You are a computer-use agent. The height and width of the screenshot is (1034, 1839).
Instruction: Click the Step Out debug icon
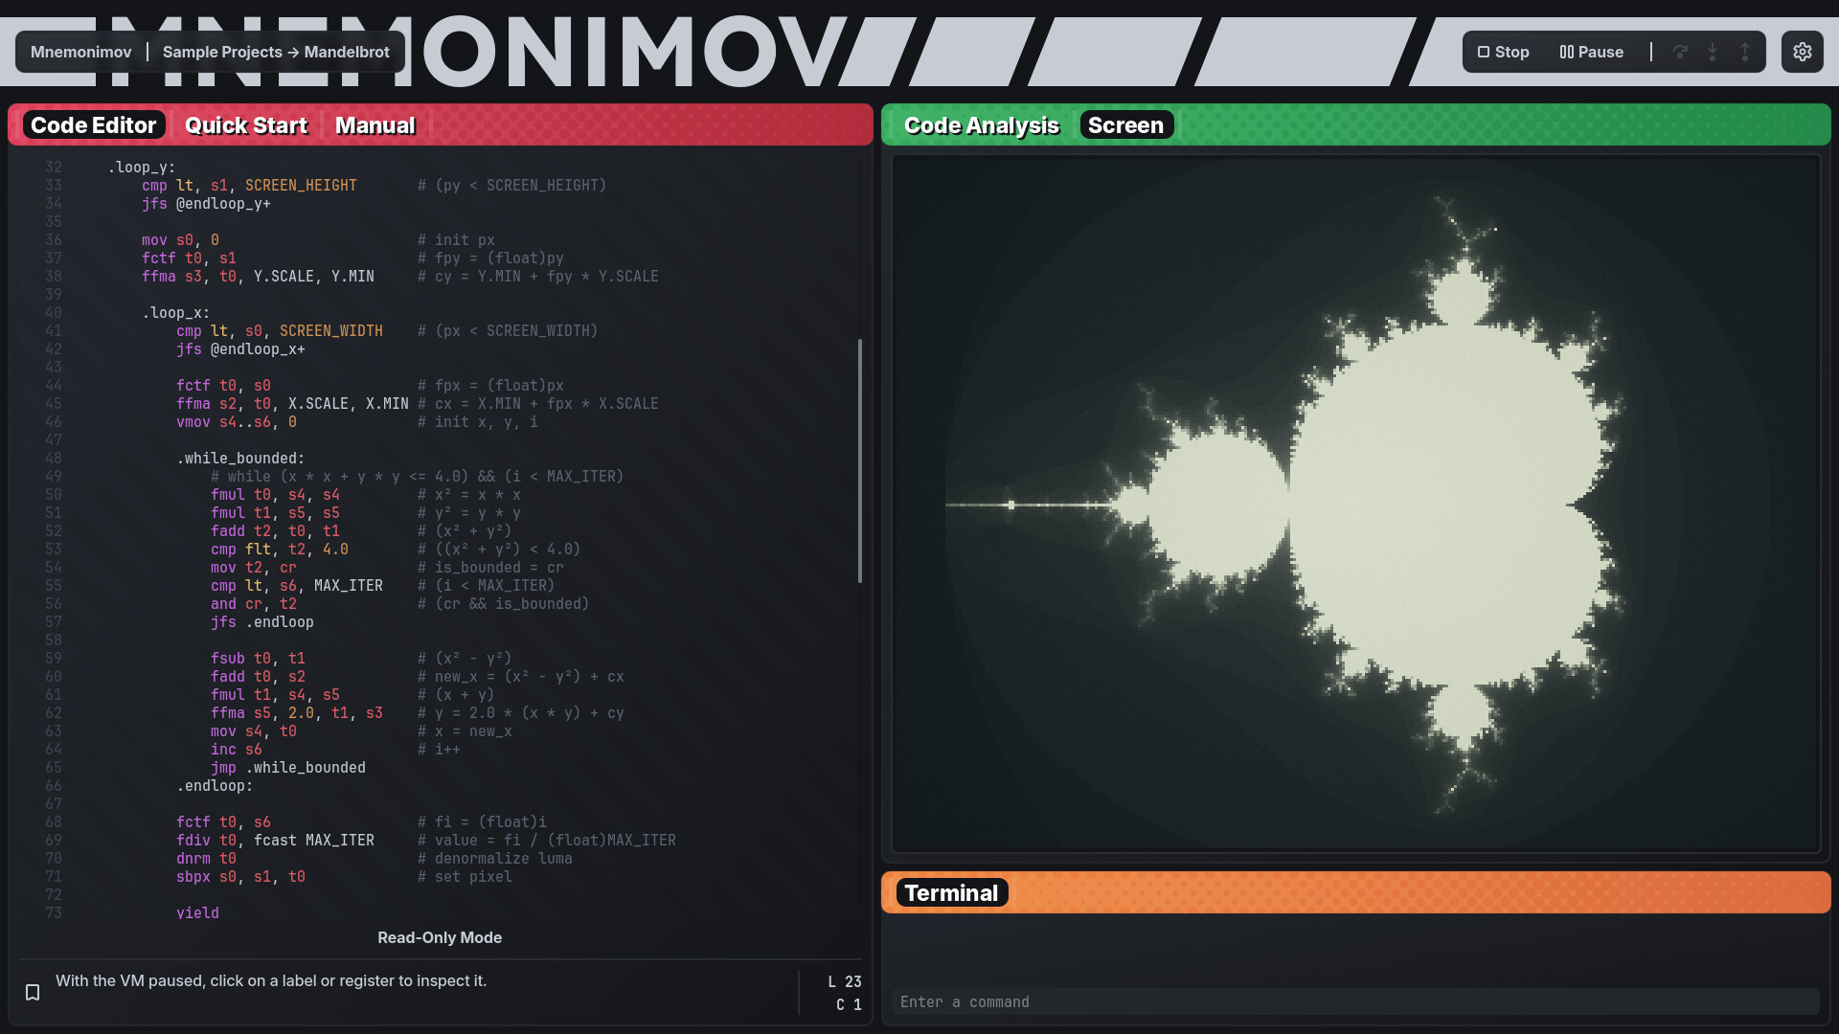[1745, 52]
